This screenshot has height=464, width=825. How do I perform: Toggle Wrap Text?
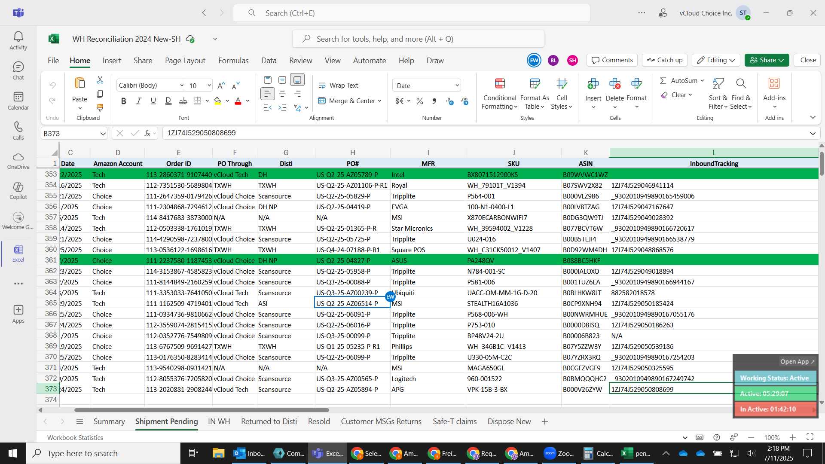[x=338, y=85]
